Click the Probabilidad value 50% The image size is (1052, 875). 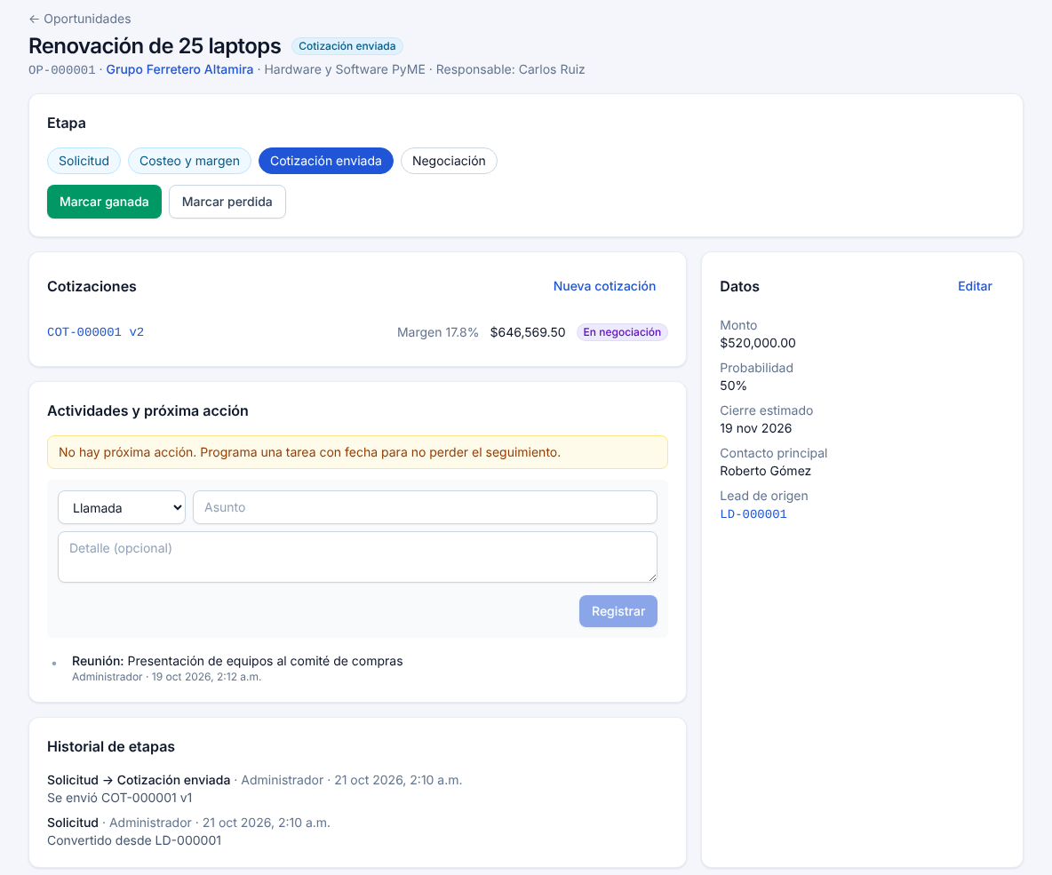(733, 386)
